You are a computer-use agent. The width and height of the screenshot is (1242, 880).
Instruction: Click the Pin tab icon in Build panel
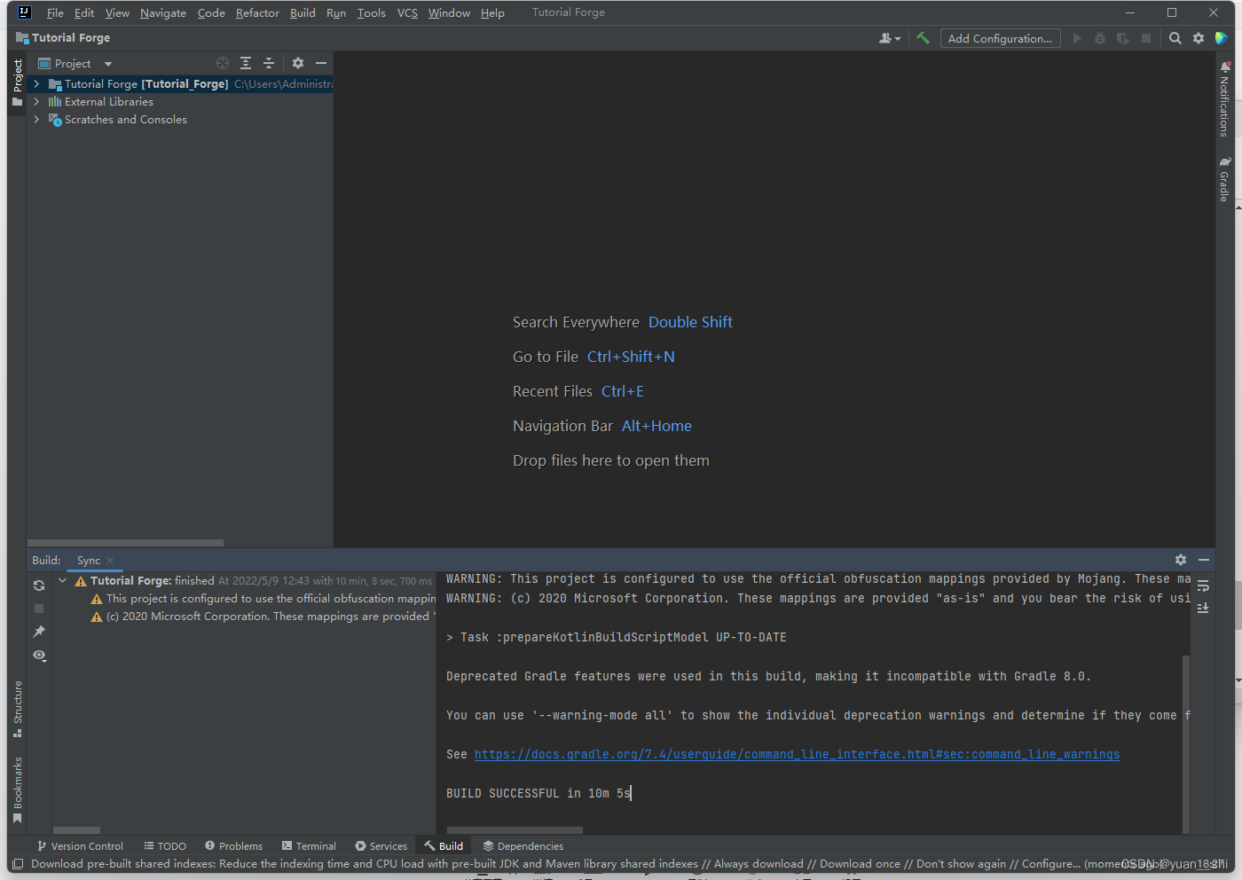(x=39, y=632)
